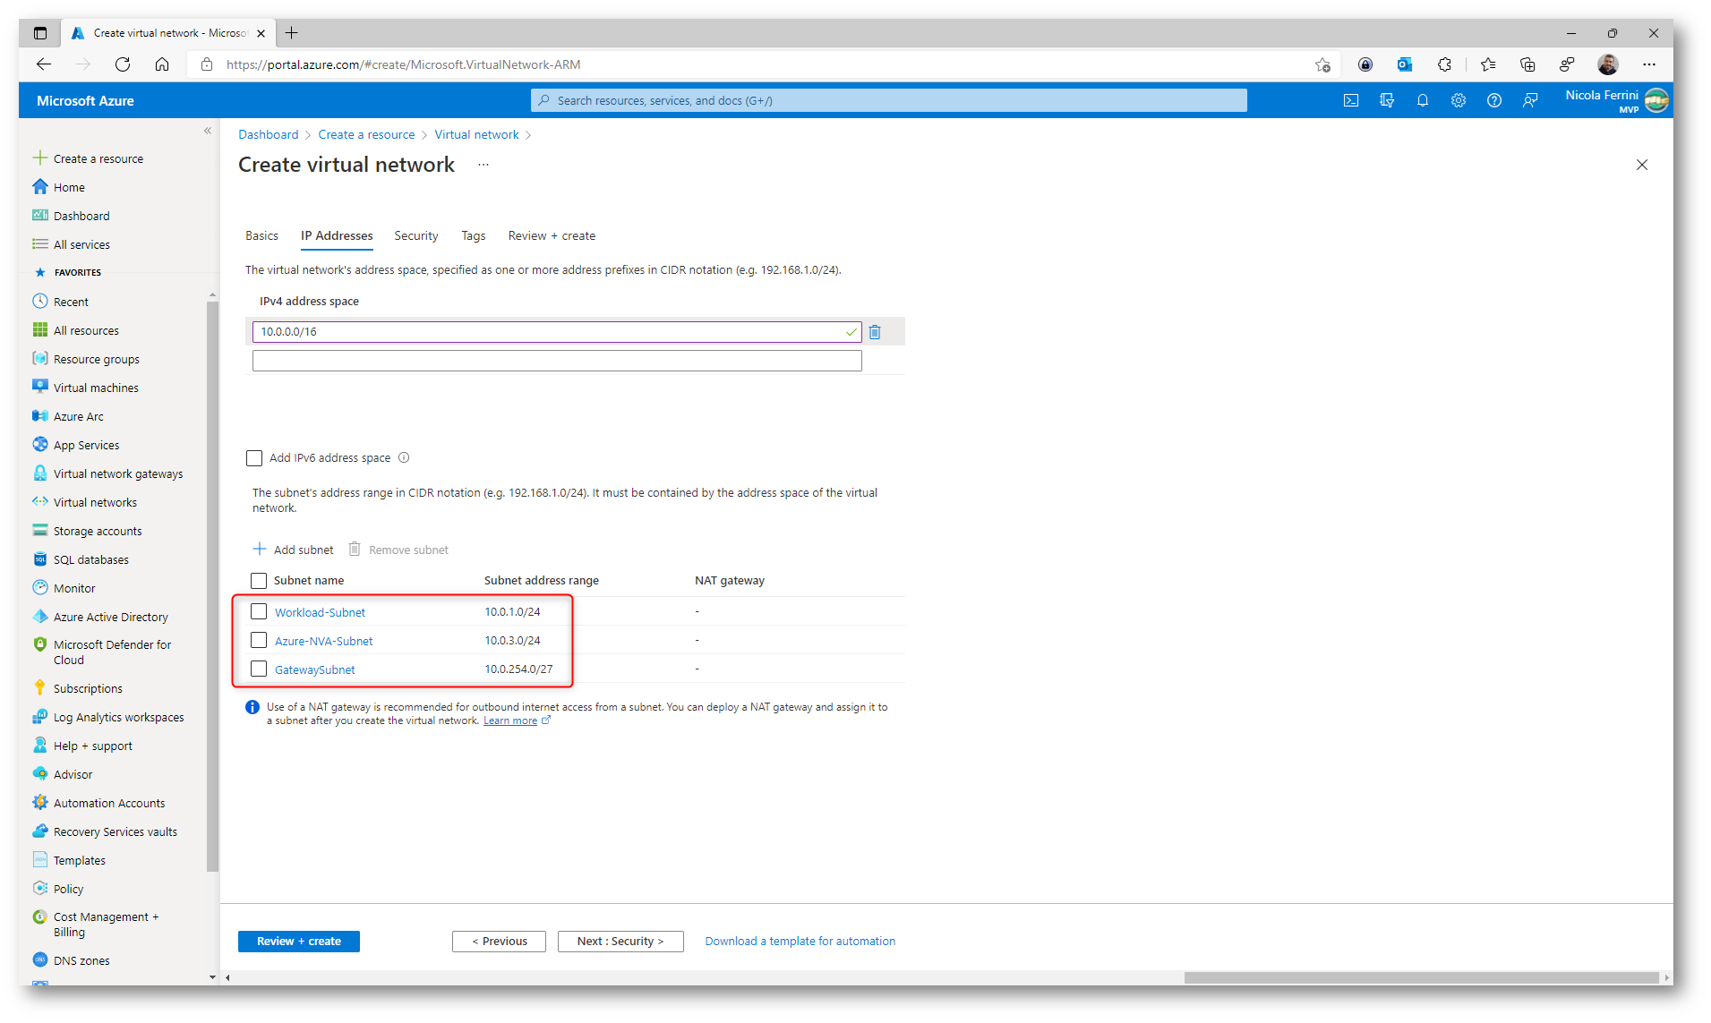Go to Virtual network breadcrumb

(476, 134)
